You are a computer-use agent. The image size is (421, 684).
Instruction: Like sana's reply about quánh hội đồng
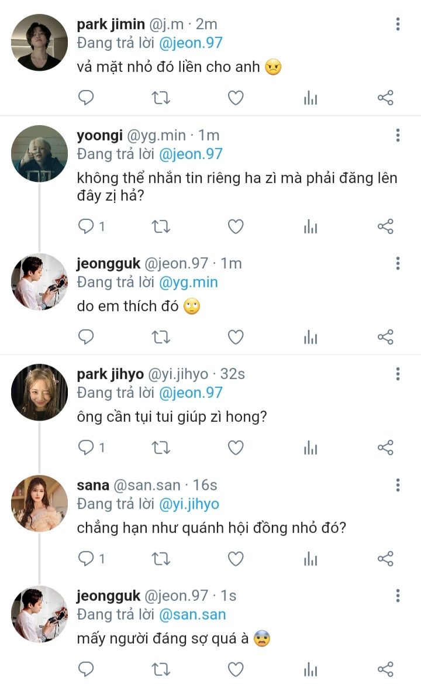pos(236,559)
